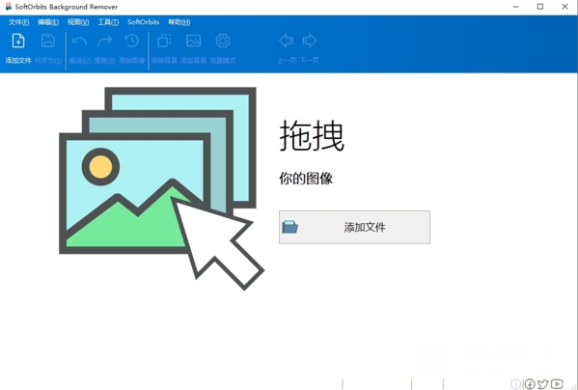Close the SoftOrbits Background Remover window
Image resolution: width=578 pixels, height=390 pixels.
tap(564, 7)
